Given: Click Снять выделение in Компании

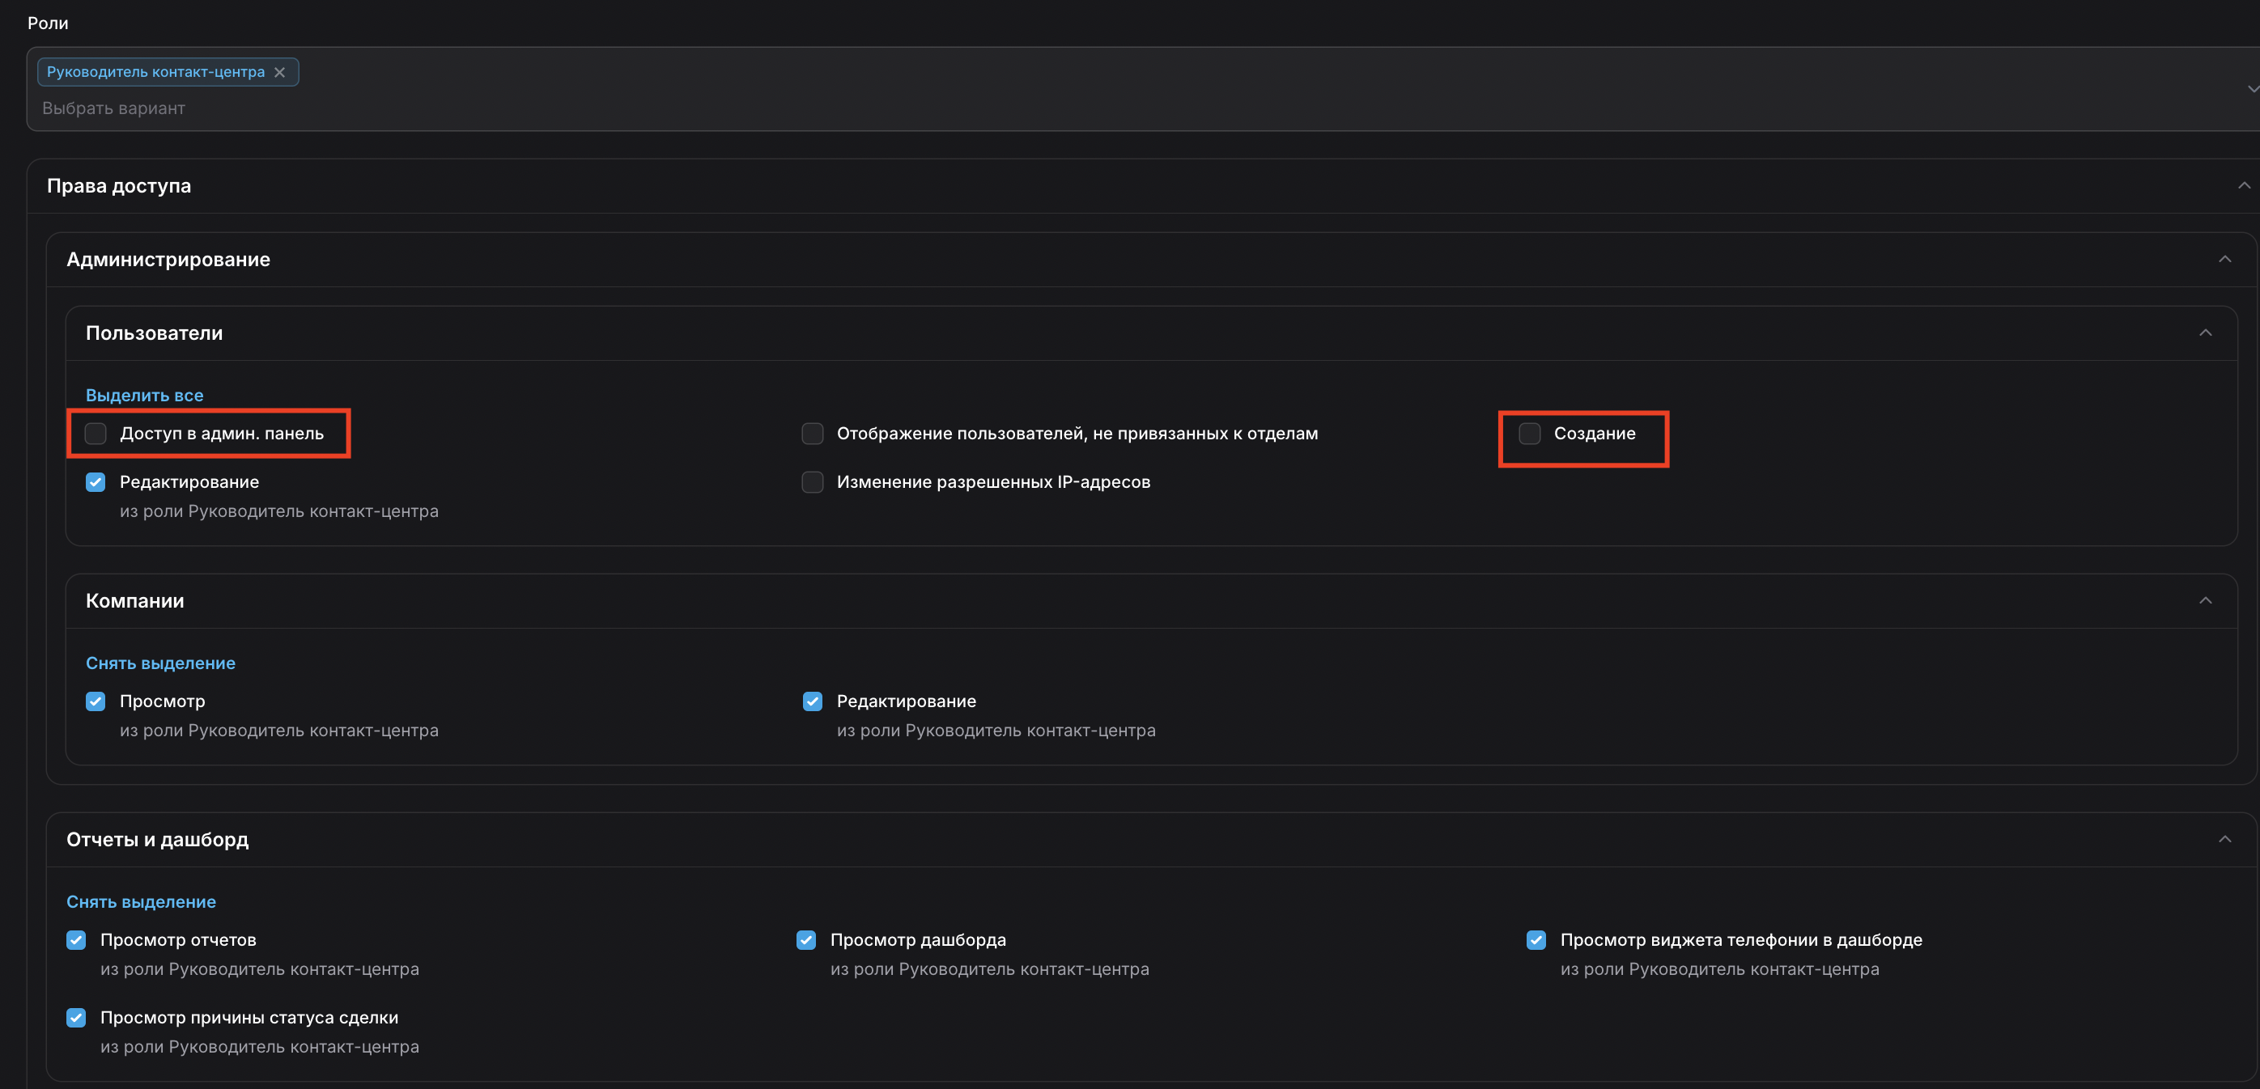Looking at the screenshot, I should tap(159, 662).
